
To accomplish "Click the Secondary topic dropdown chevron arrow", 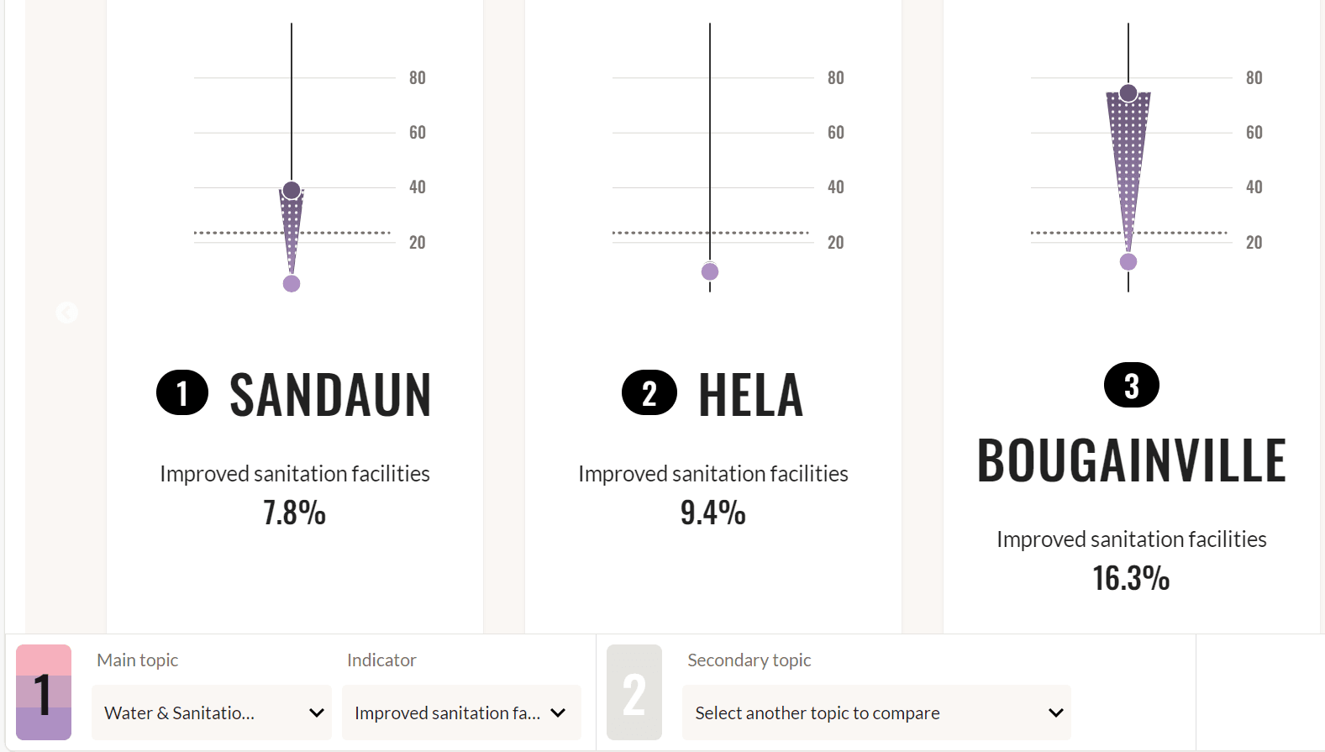I will (1055, 713).
